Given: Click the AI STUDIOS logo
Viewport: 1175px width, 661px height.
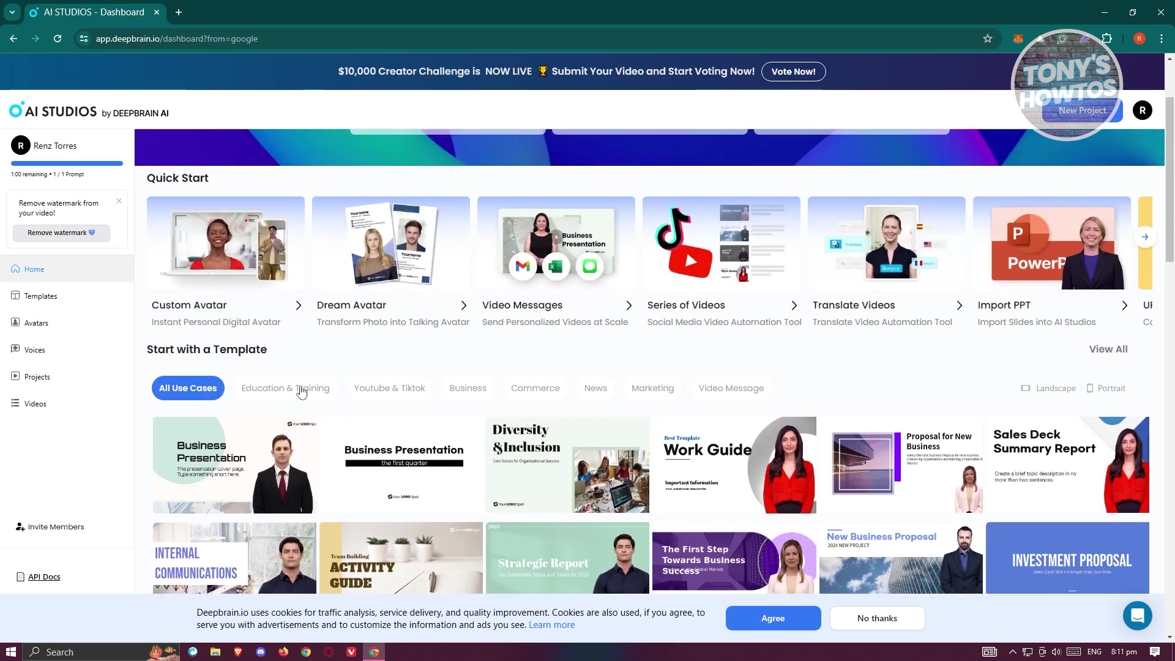Looking at the screenshot, I should pyautogui.click(x=89, y=111).
